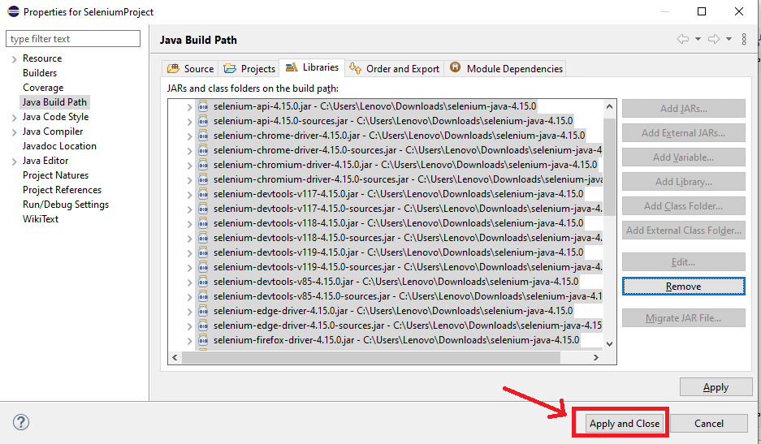Click the horizontal scrollbar right arrow
The image size is (761, 444).
tap(595, 358)
